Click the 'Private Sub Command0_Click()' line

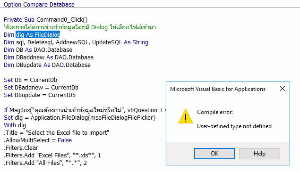45,20
